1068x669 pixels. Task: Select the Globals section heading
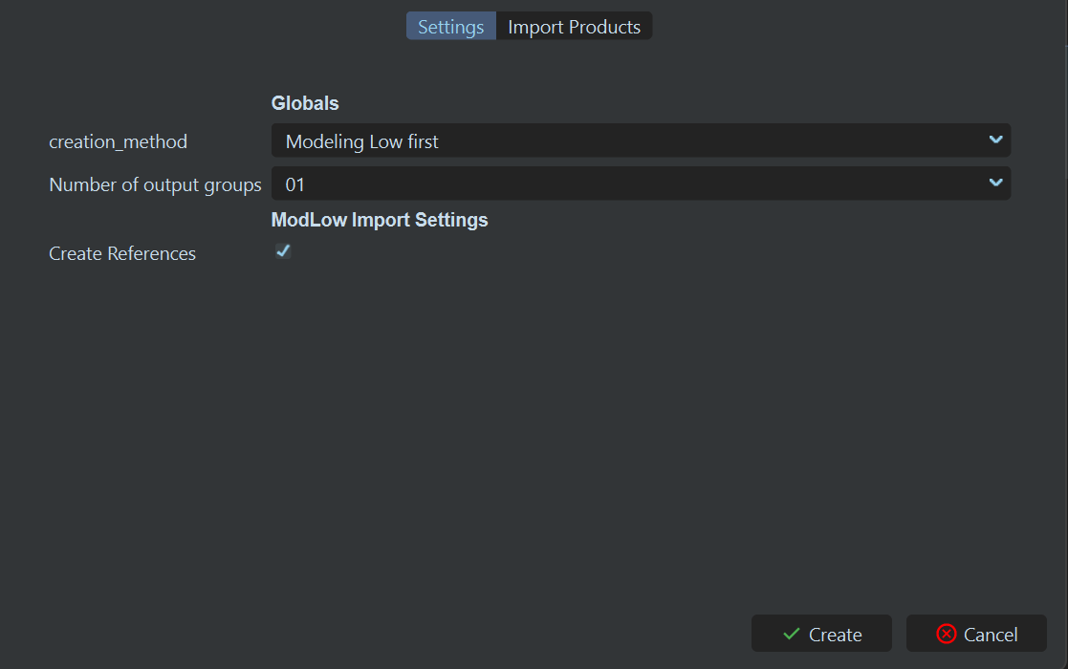(305, 103)
